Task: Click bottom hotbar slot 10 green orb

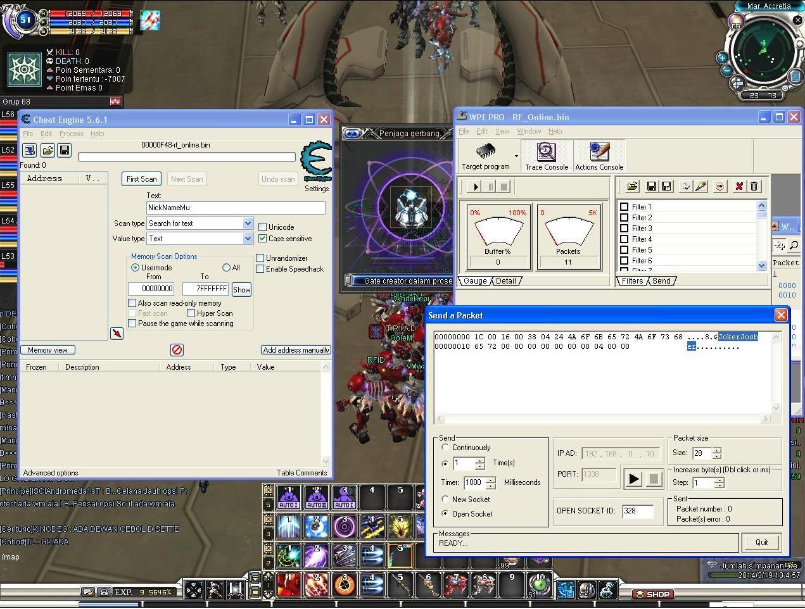Action: click(540, 586)
